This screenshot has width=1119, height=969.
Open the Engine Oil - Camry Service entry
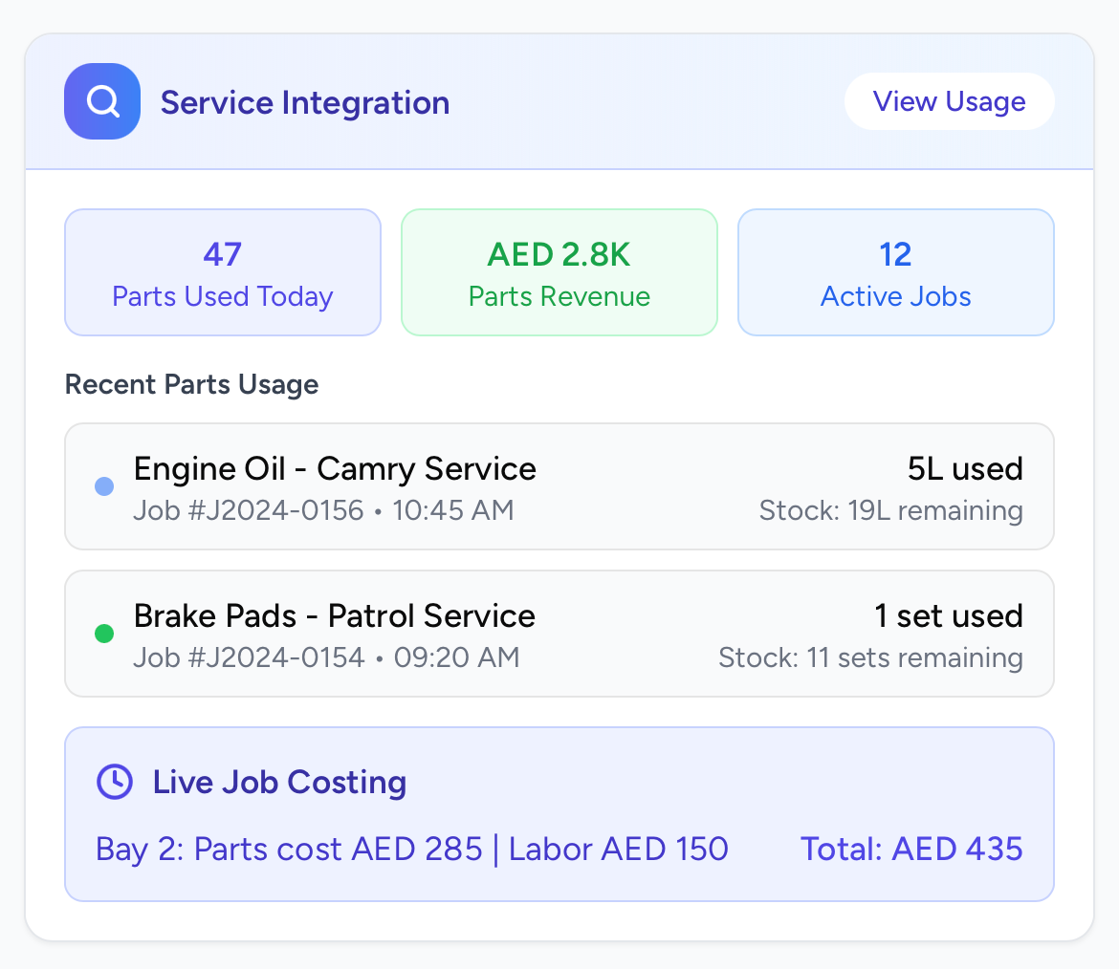point(335,469)
